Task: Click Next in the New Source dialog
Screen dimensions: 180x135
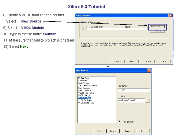Action: tap(113, 131)
